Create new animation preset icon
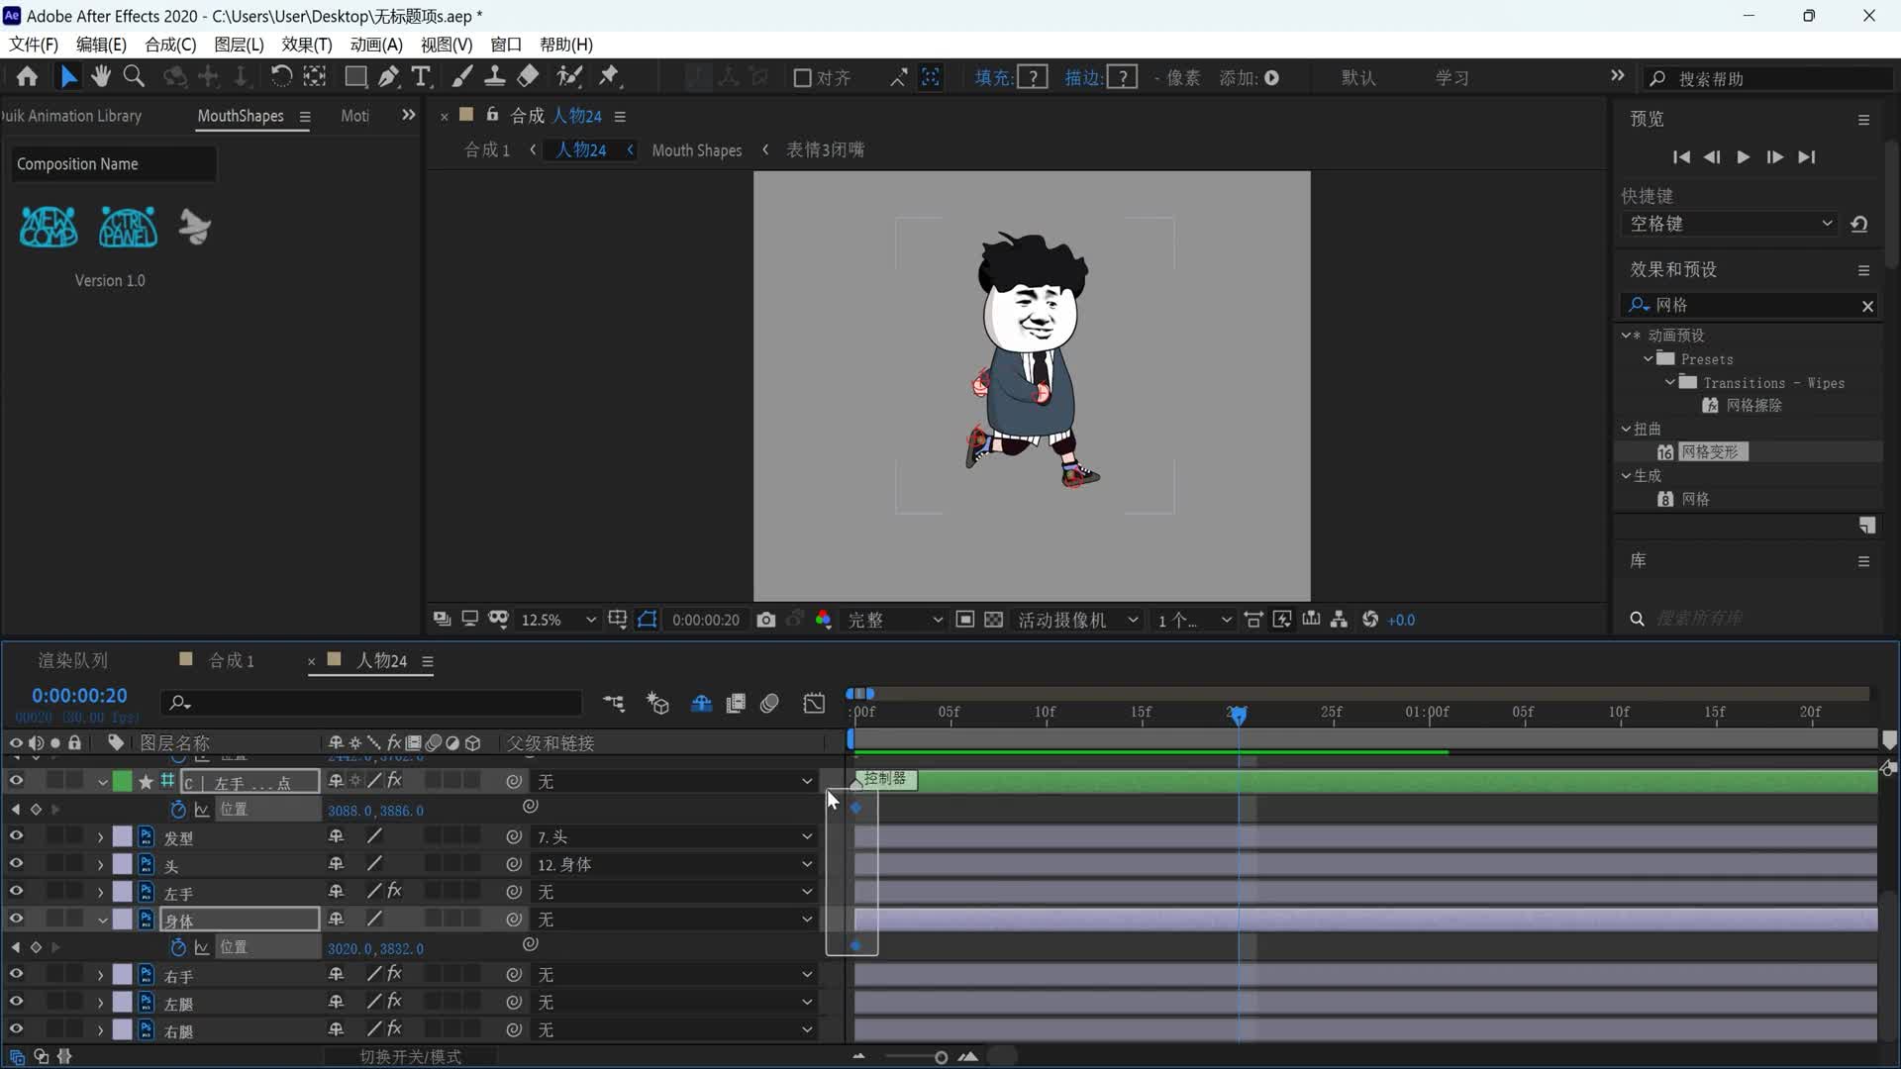The image size is (1901, 1069). [1867, 525]
